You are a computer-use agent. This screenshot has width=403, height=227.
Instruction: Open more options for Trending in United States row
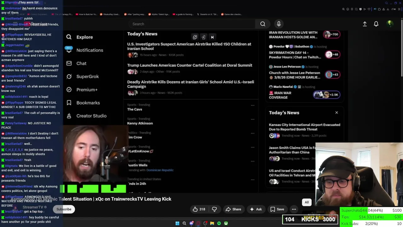coord(253,180)
